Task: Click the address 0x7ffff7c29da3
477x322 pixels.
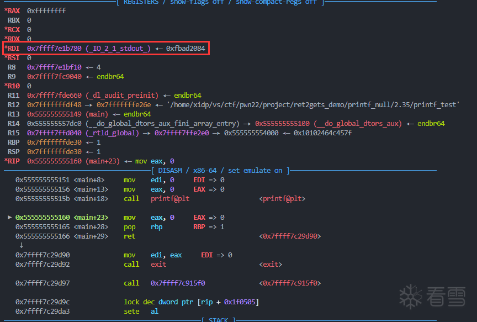Action: (43, 312)
